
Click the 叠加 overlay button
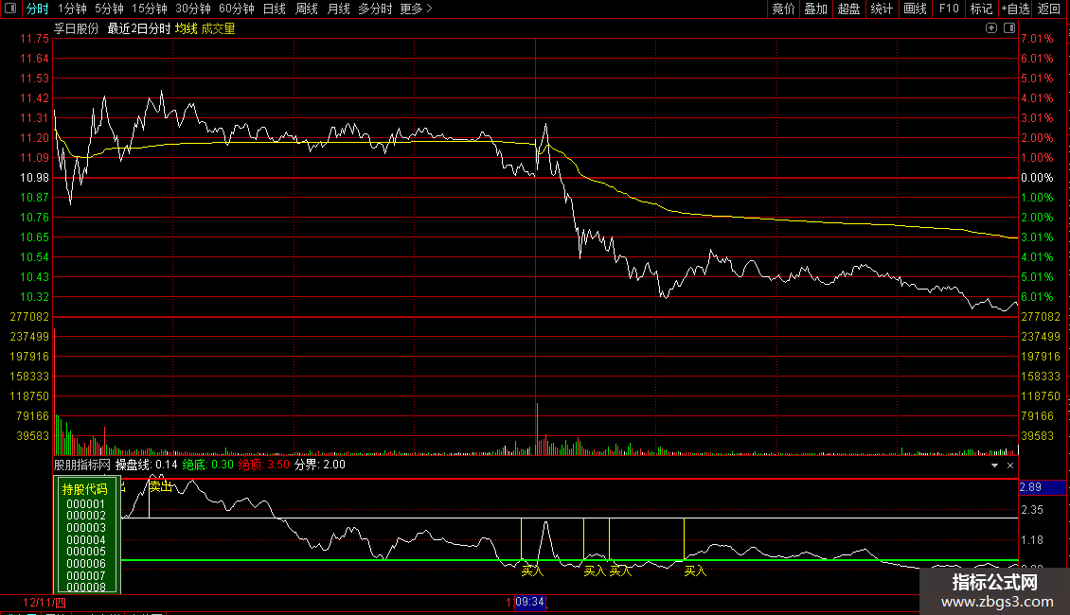point(815,9)
